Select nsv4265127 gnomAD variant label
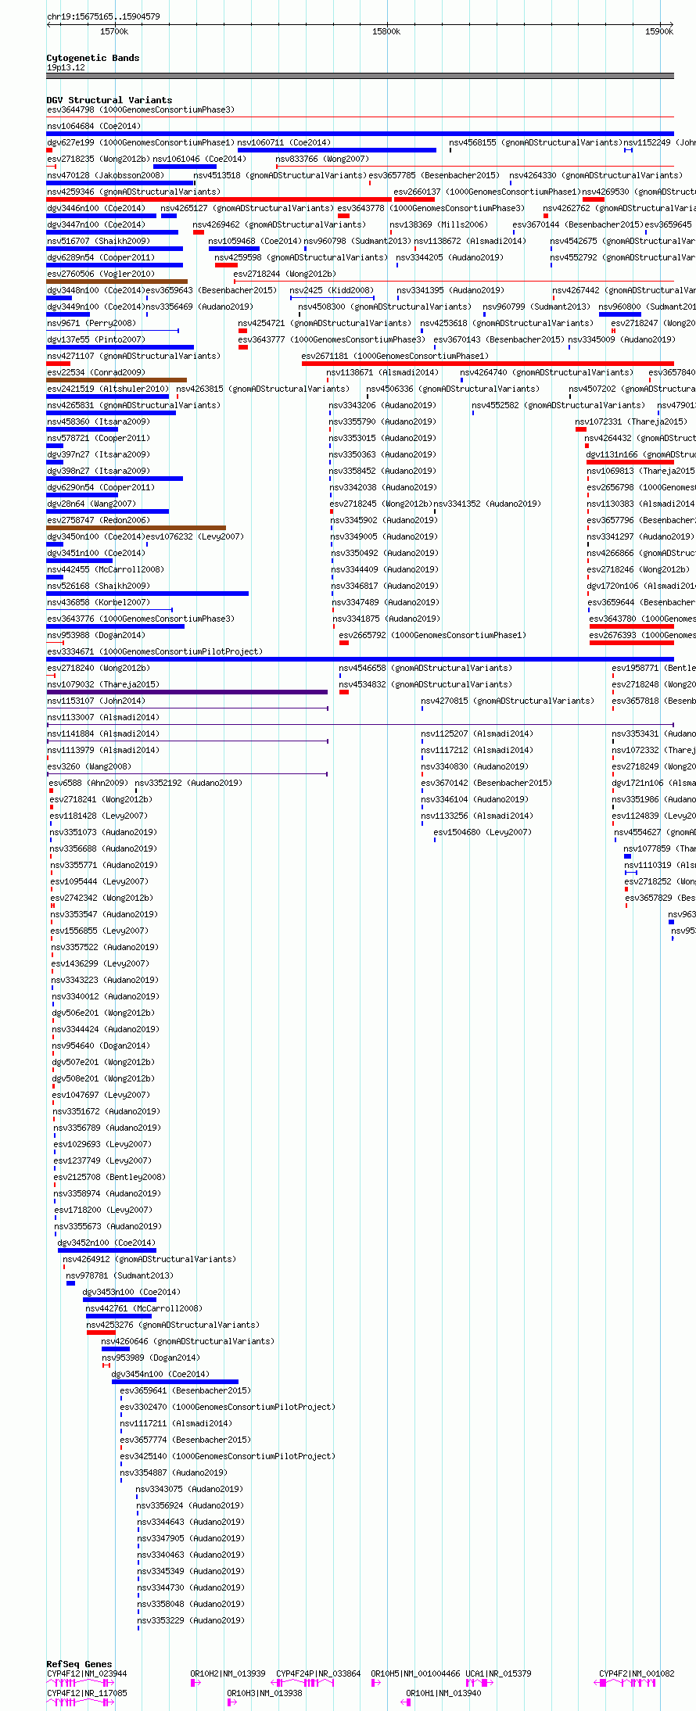 click(247, 208)
